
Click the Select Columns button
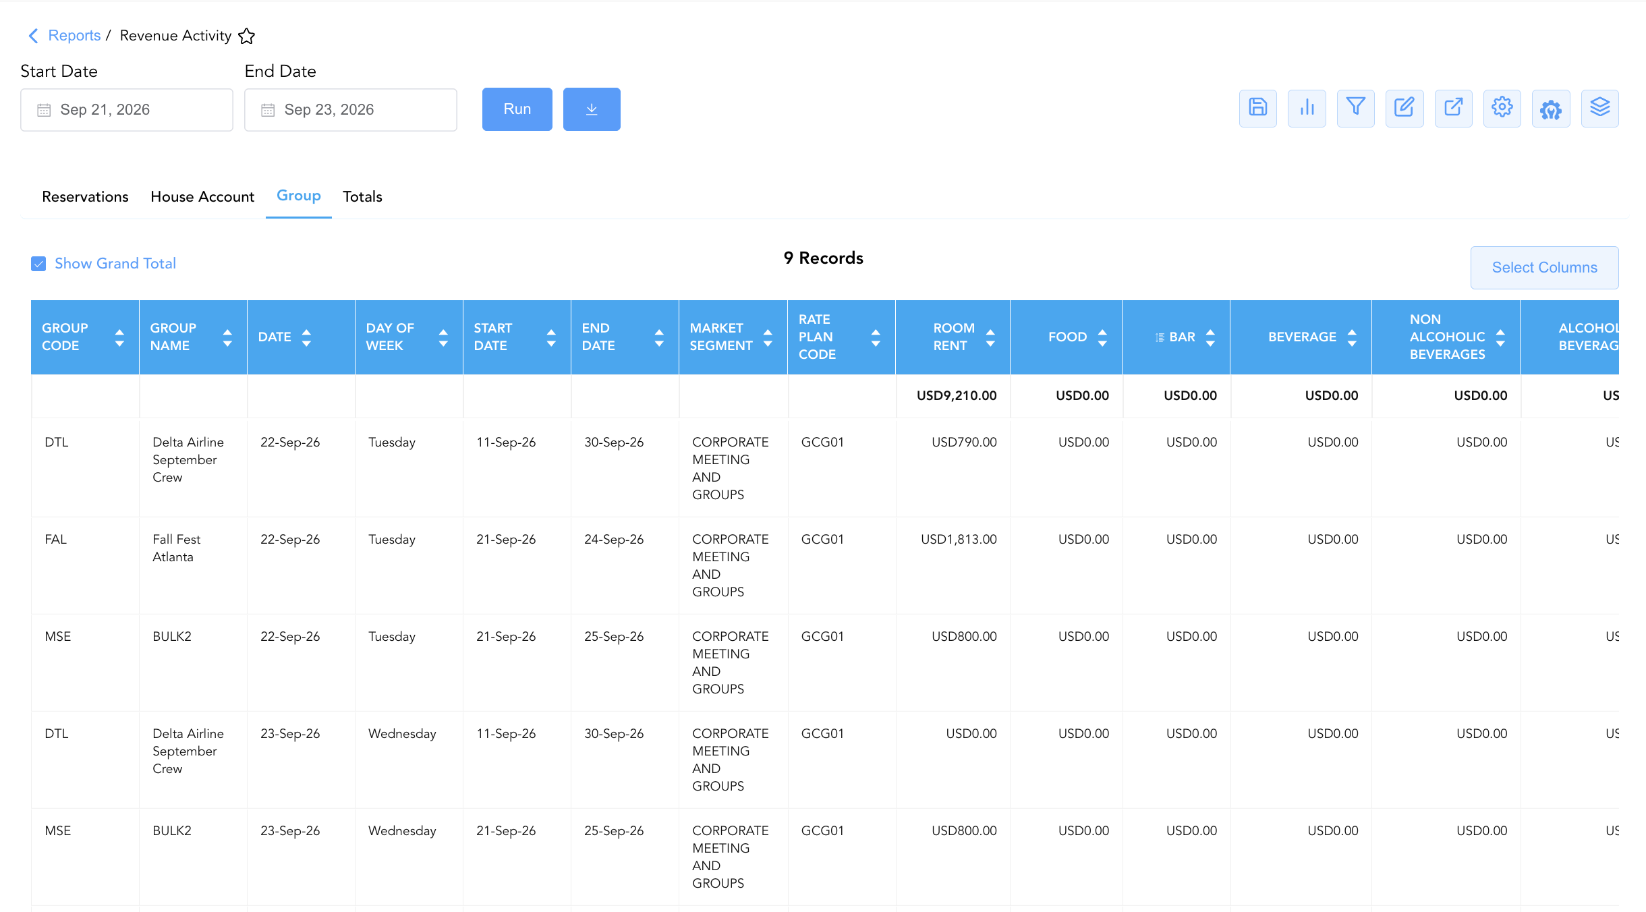click(1545, 268)
